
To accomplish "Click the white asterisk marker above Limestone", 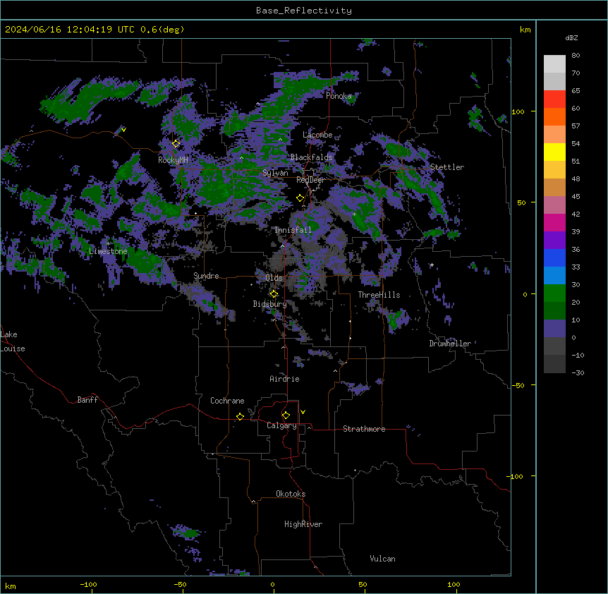I will coord(108,244).
